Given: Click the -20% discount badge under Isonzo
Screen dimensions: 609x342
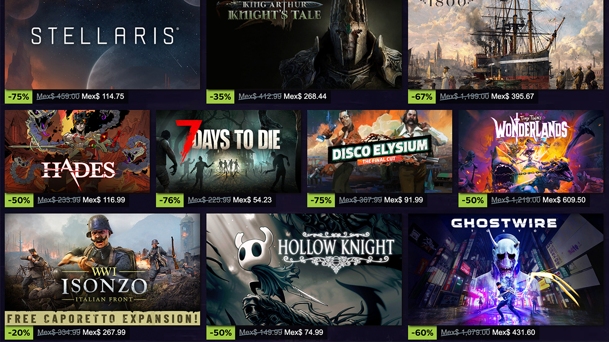Looking at the screenshot, I should (19, 333).
